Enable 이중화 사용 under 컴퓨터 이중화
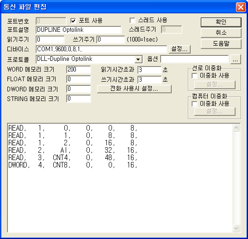This screenshot has height=239, width=248. coord(194,104)
